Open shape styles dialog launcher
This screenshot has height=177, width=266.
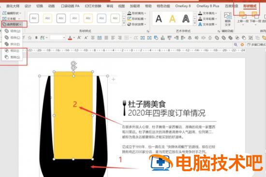click(148, 31)
